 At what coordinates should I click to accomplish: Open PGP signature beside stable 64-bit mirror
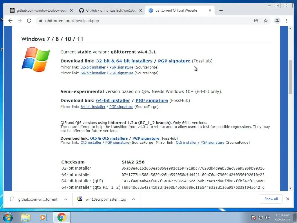point(121,73)
